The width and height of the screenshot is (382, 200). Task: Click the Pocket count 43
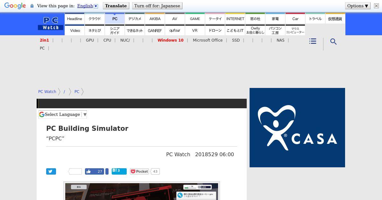(x=155, y=171)
